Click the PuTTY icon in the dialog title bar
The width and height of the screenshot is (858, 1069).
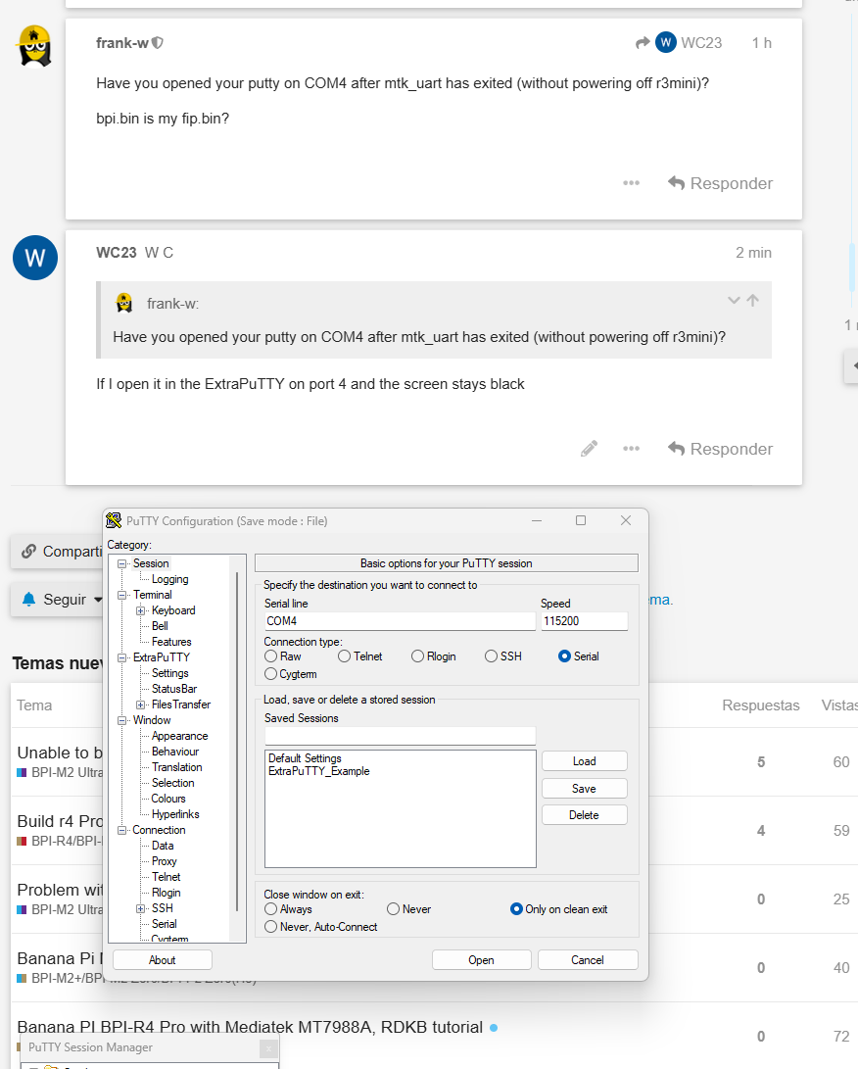(x=115, y=521)
